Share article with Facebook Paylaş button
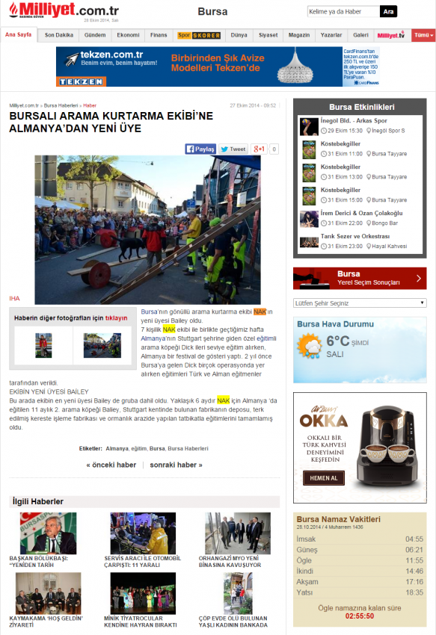The image size is (436, 635). pos(200,149)
